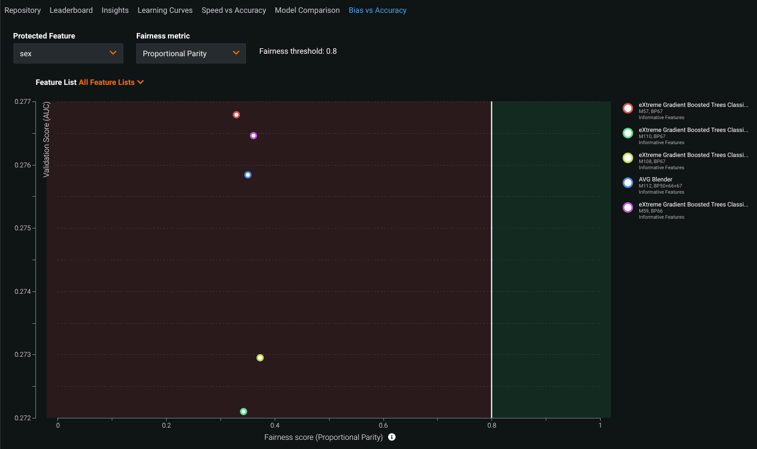The width and height of the screenshot is (757, 449).
Task: Go to the Learning Curves tab
Action: tap(165, 10)
